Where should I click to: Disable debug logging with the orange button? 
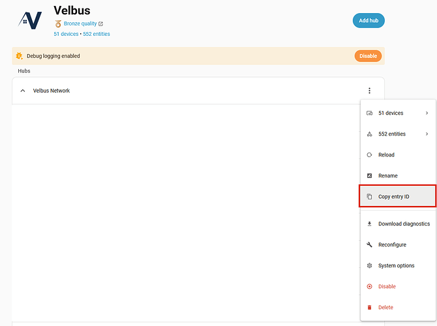pos(368,56)
